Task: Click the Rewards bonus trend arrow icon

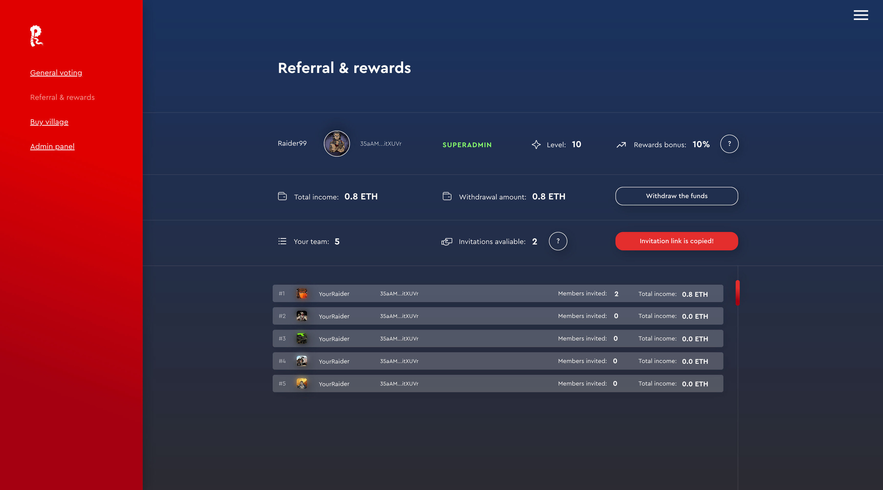Action: [x=621, y=145]
